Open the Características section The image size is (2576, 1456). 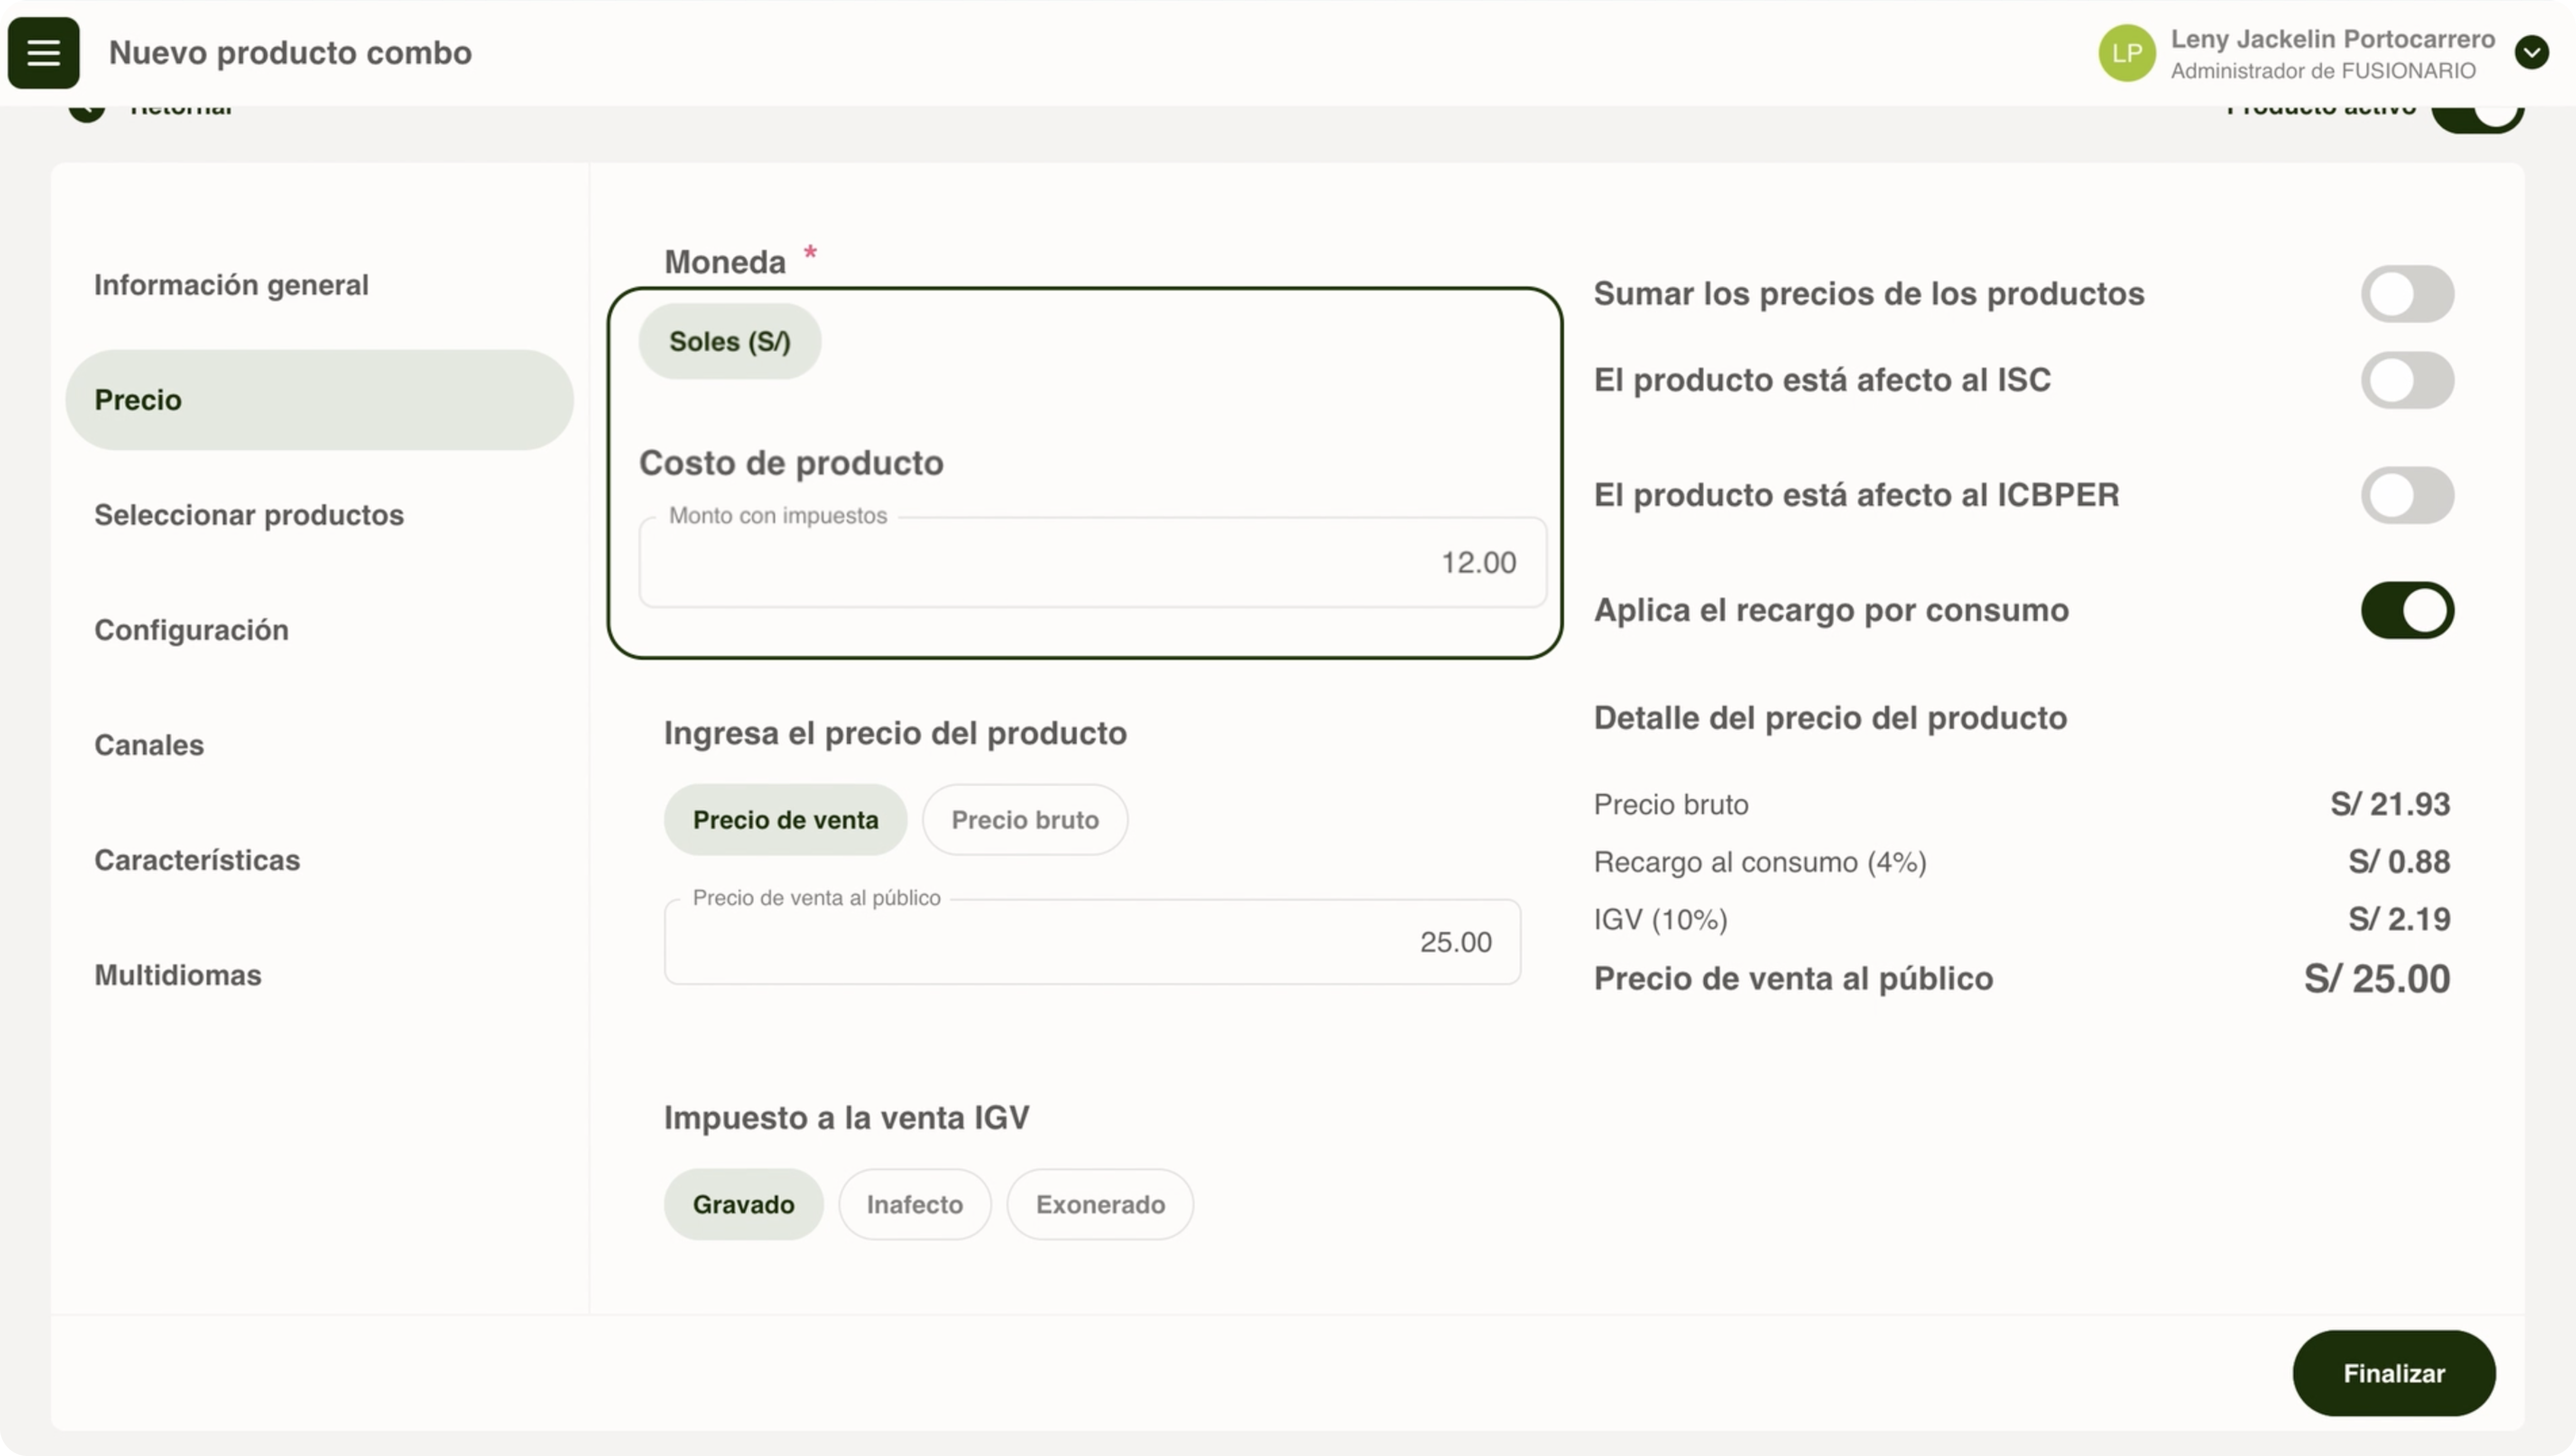[197, 860]
